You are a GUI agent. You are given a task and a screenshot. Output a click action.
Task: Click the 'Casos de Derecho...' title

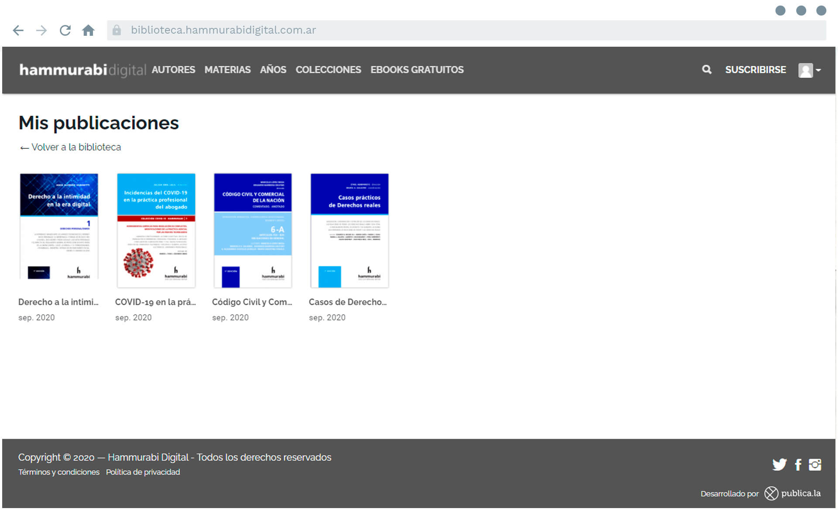[x=348, y=302]
